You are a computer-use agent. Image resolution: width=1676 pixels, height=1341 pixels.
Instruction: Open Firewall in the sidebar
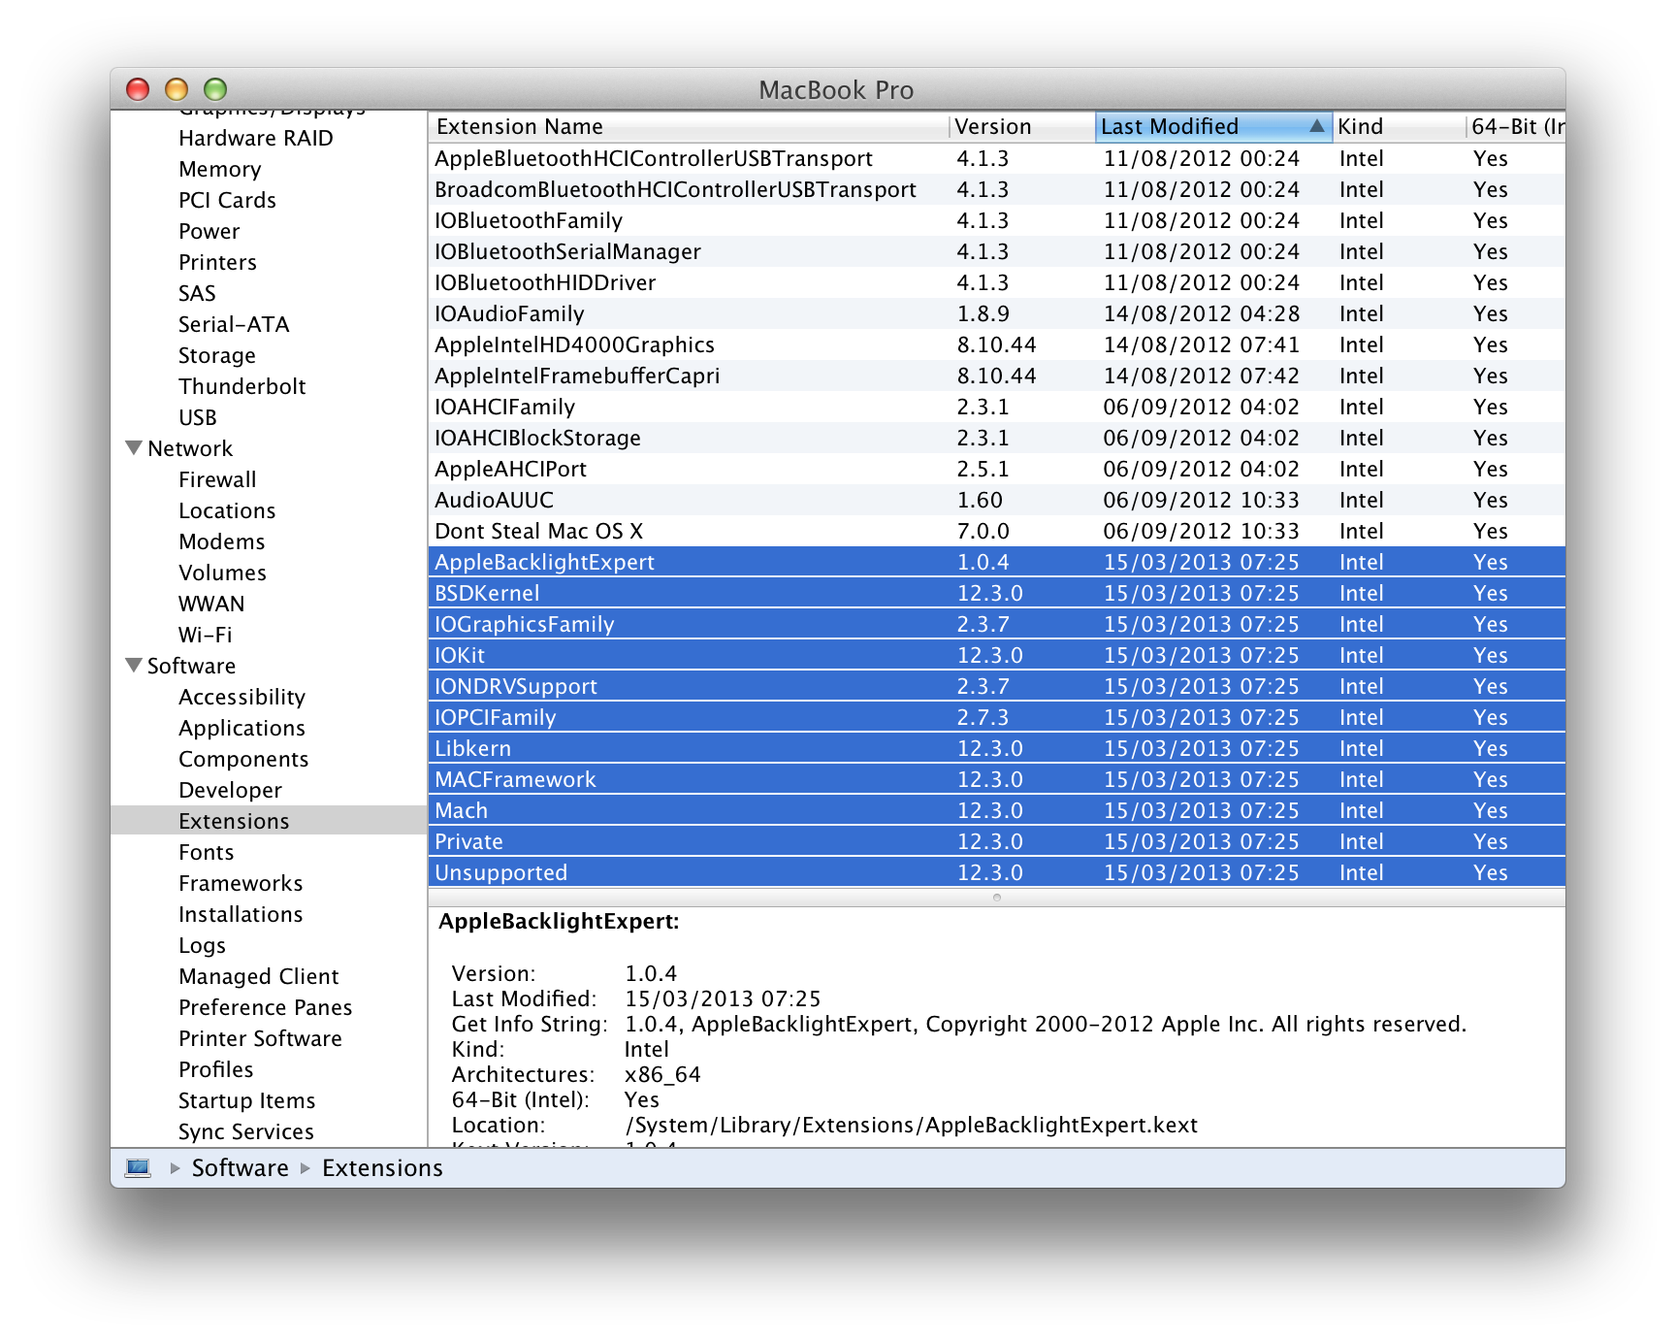(217, 479)
